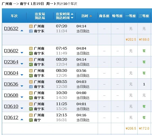Click terminal station icon in D3610 row
This screenshot has width=152, height=135.
pos(31,109)
